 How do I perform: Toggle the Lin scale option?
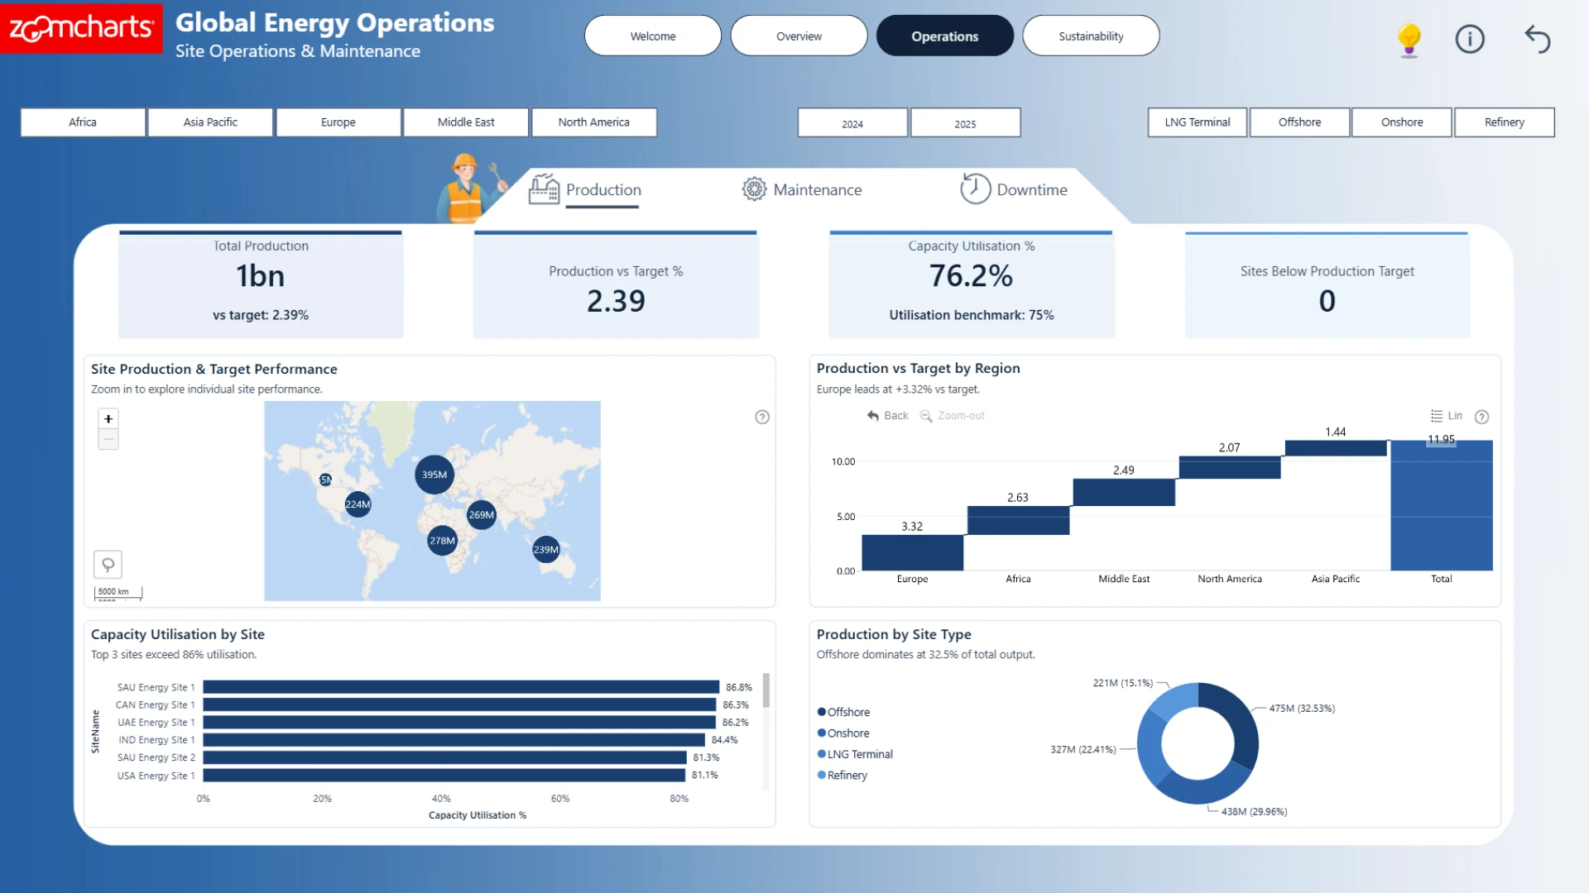point(1447,416)
